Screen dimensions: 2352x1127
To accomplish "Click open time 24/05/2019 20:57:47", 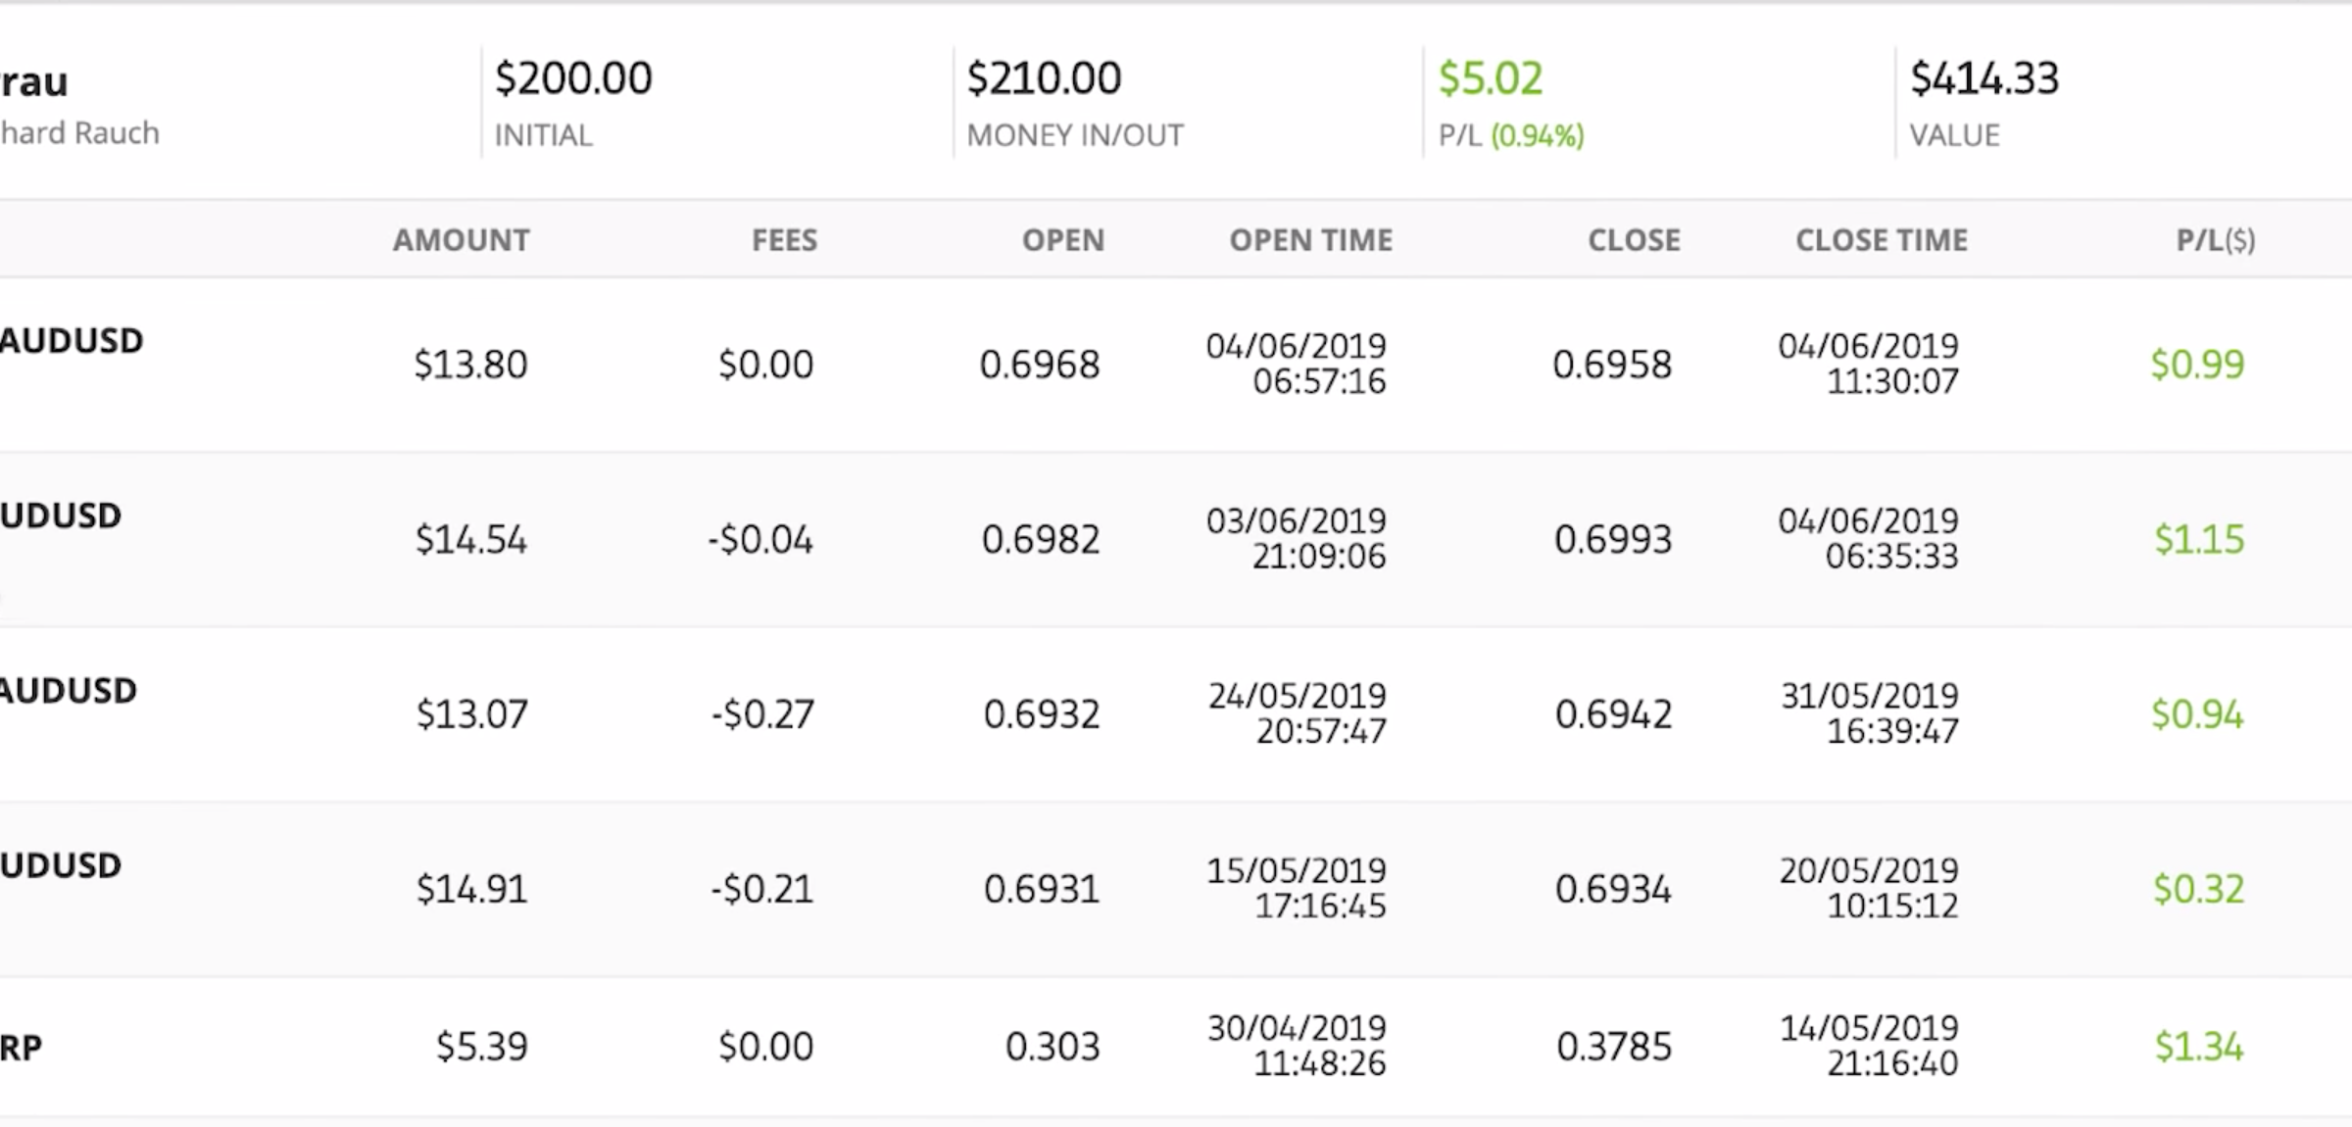I will click(1297, 713).
